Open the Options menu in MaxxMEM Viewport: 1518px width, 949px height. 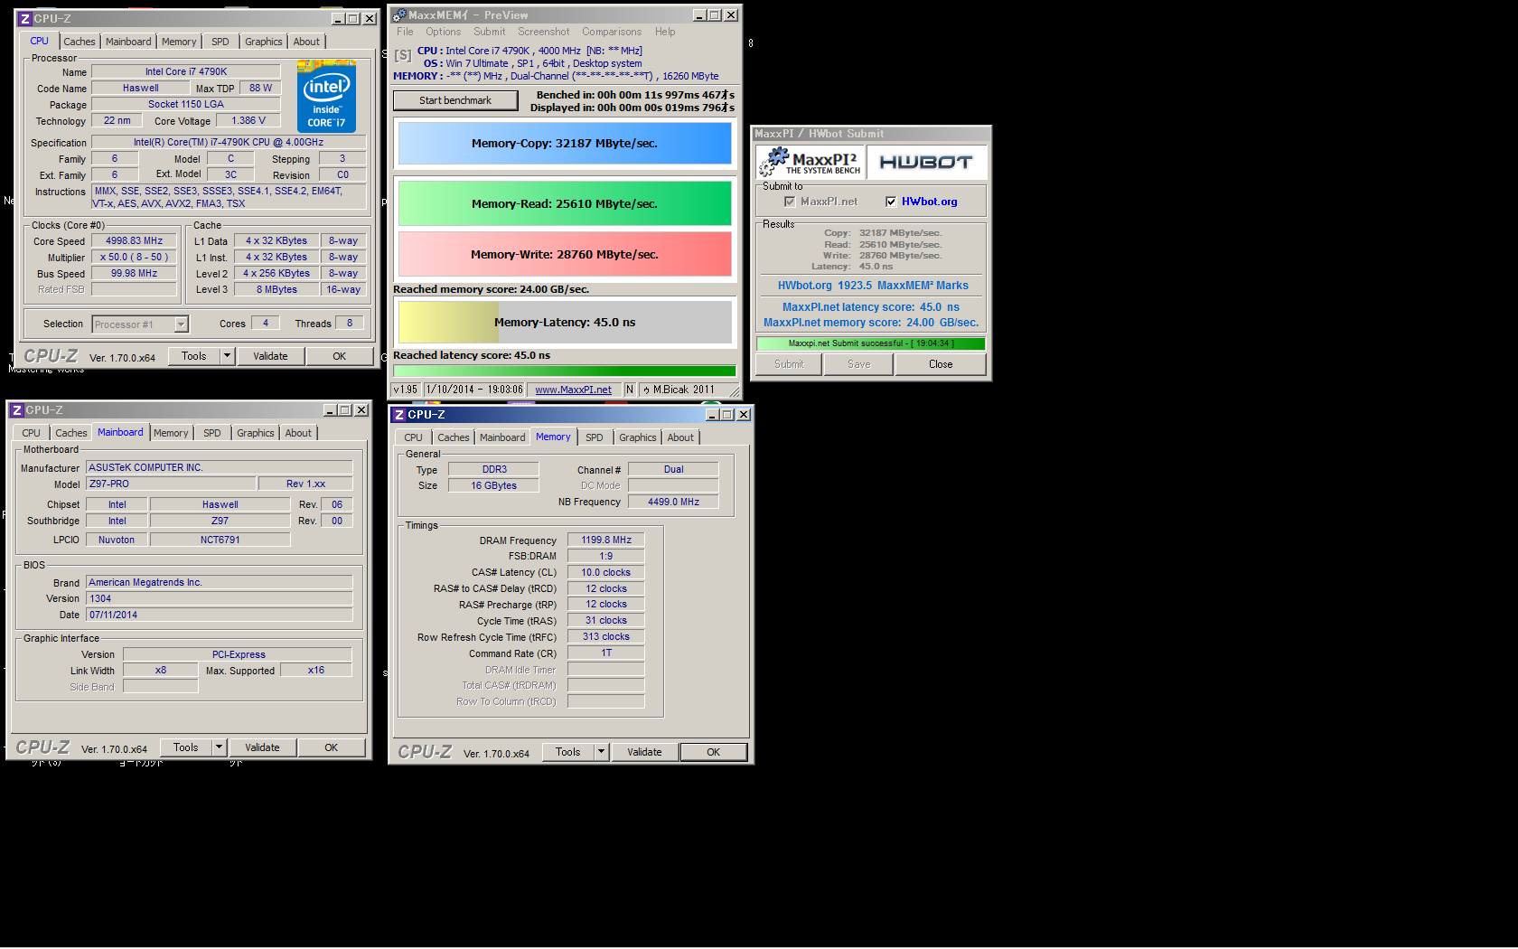click(444, 32)
